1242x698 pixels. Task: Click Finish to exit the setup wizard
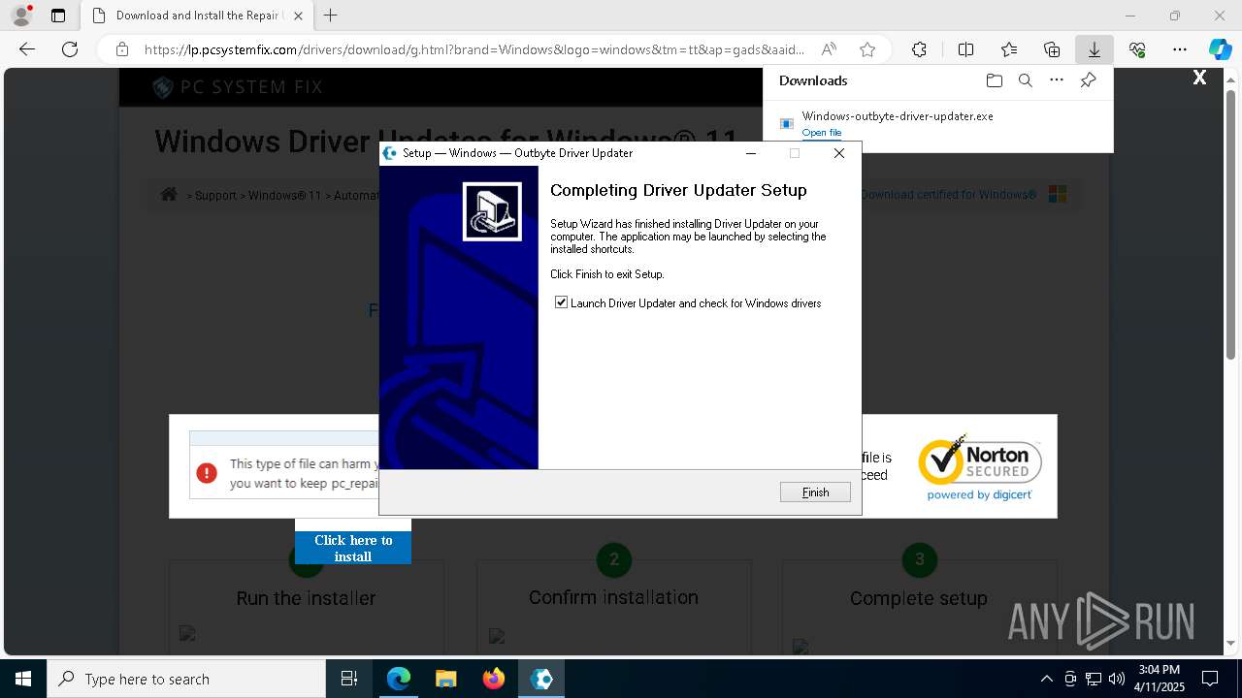[x=815, y=492]
